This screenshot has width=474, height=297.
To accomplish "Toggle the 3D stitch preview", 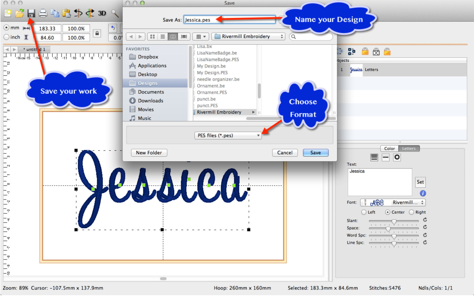I will pos(102,13).
